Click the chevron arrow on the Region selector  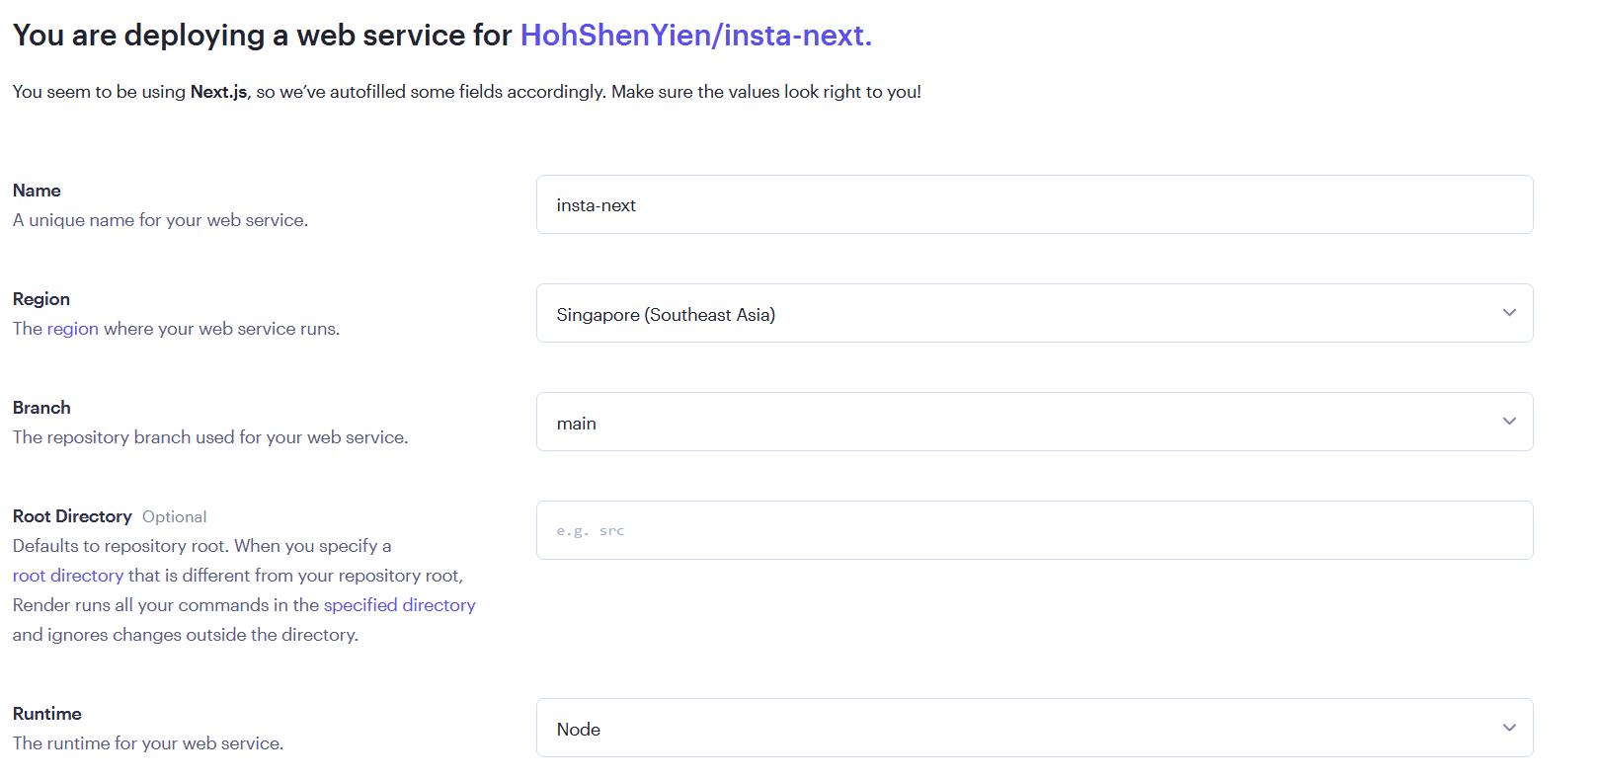[x=1508, y=313]
